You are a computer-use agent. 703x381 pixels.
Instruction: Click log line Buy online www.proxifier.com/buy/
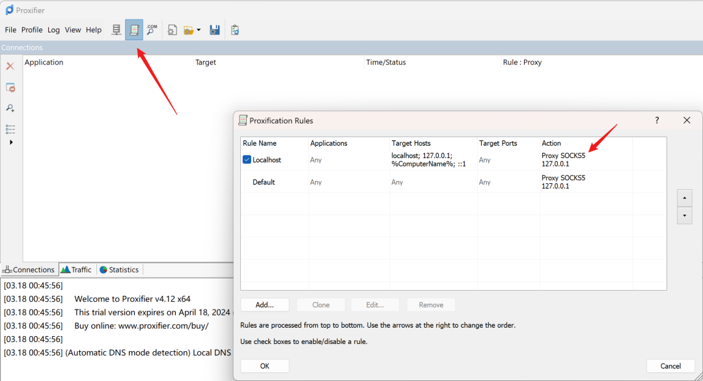(x=141, y=326)
